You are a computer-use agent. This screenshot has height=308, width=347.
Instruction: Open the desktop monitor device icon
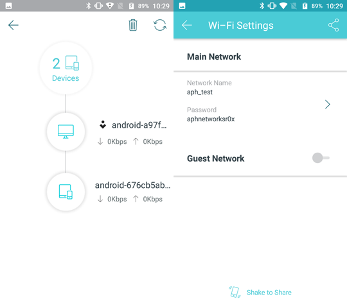[x=66, y=132]
